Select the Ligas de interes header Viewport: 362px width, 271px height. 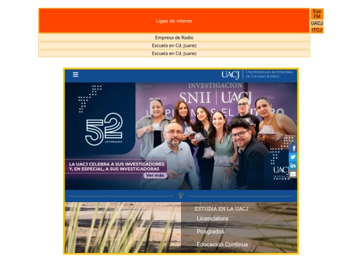[x=174, y=21]
